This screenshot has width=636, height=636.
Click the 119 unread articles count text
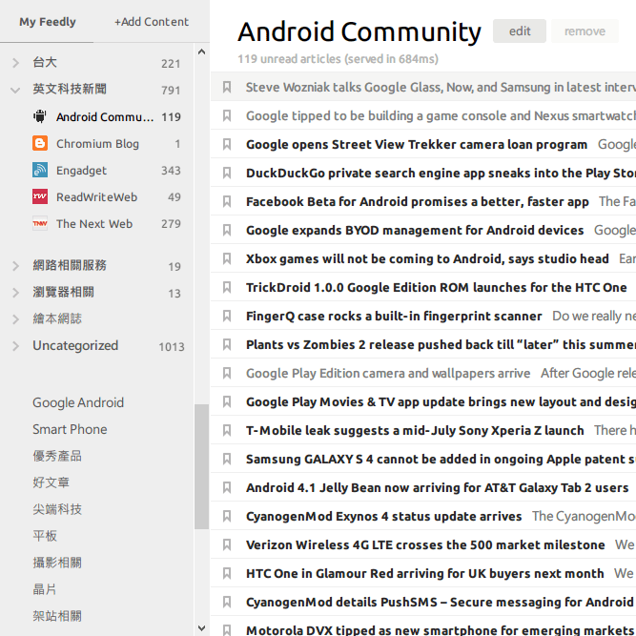(338, 59)
